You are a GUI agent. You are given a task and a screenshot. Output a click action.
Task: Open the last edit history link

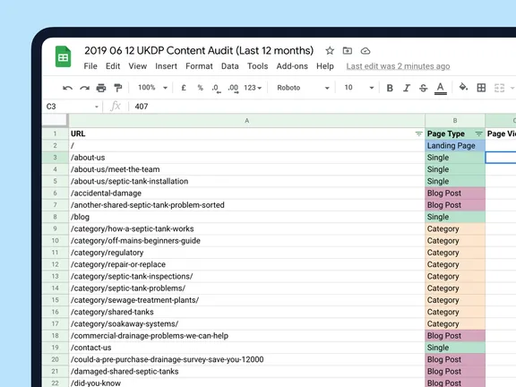[x=398, y=66]
